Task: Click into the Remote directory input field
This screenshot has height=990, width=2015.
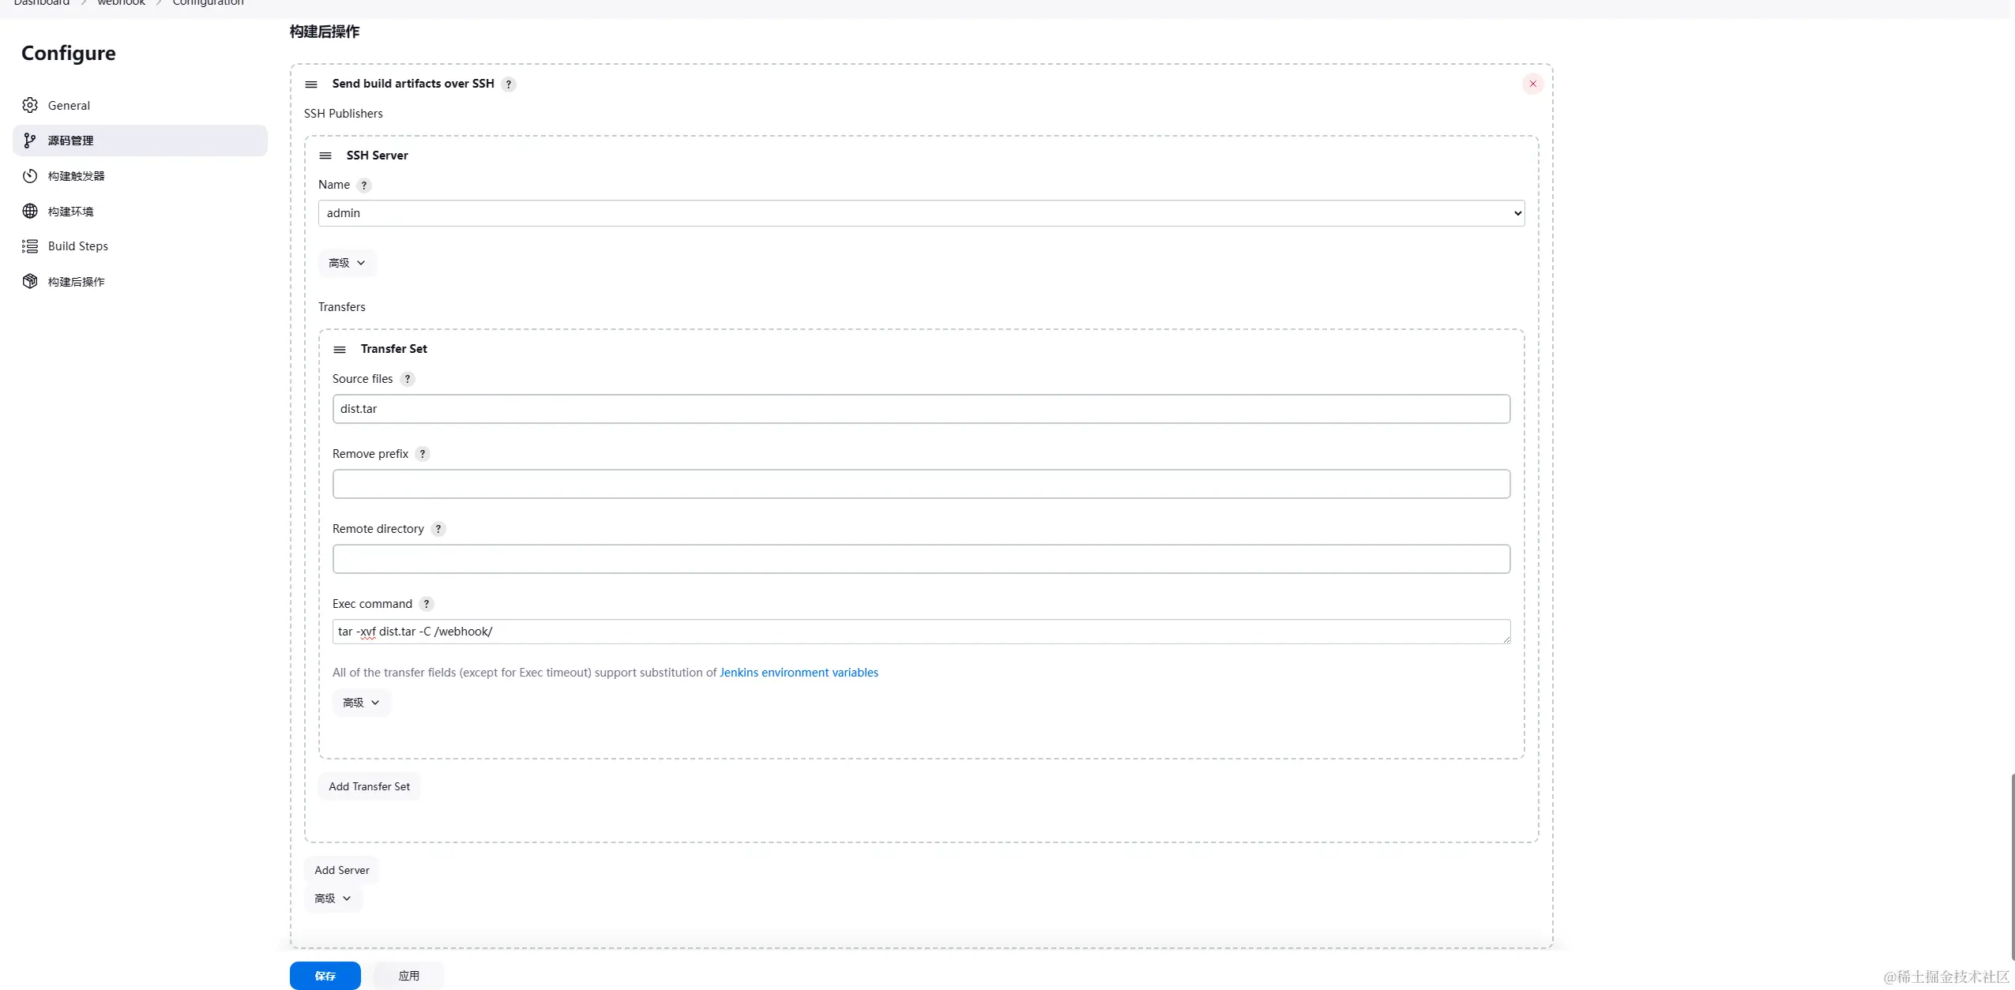Action: pyautogui.click(x=921, y=559)
